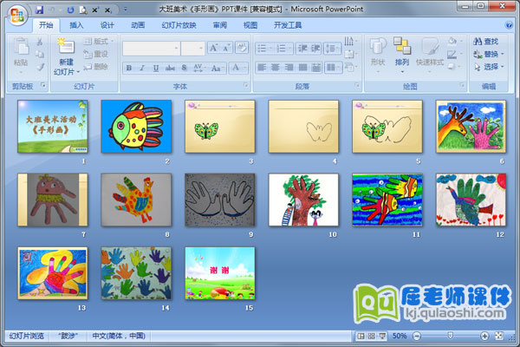Click the 50% zoom level button
520x347 pixels.
coord(400,336)
